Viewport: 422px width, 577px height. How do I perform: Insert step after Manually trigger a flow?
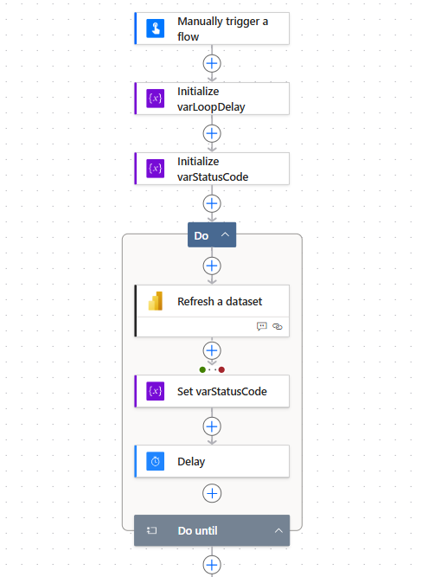pos(212,63)
